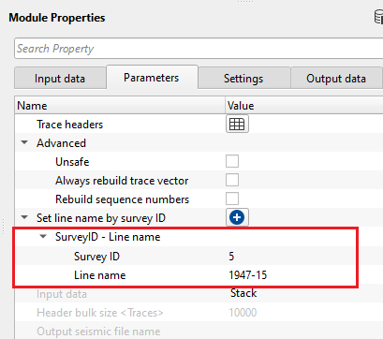383x339 pixels.
Task: Click the Rebuild sequence numbers label
Action: coord(122,199)
